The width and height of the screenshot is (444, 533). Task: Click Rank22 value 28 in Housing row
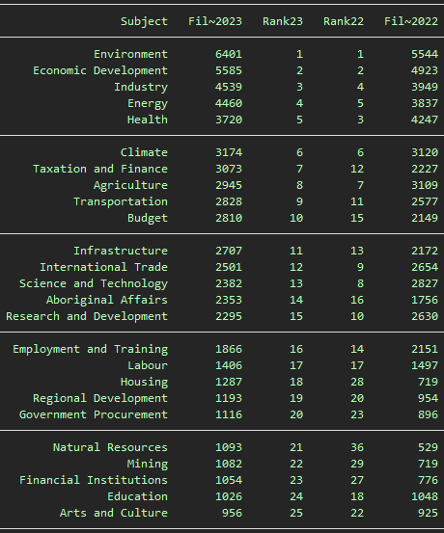coord(357,382)
